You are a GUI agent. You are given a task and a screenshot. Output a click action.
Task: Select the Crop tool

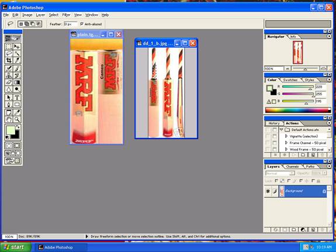pos(9,60)
